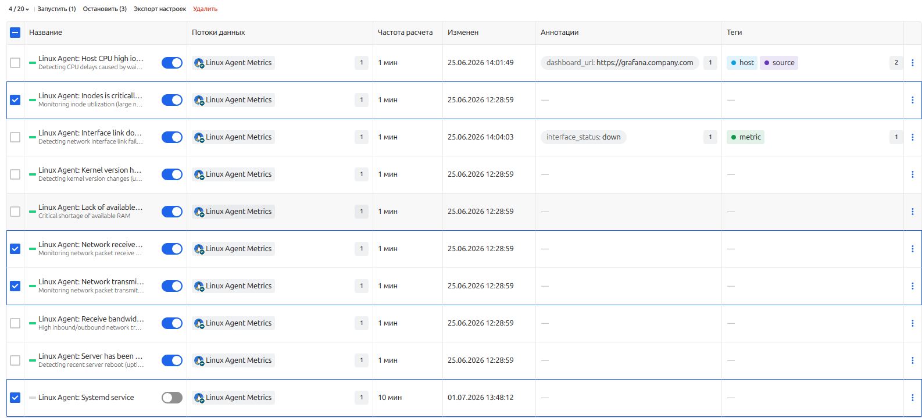Viewport: 922px width, 418px height.
Task: Click the purple source tag
Action: 779,63
